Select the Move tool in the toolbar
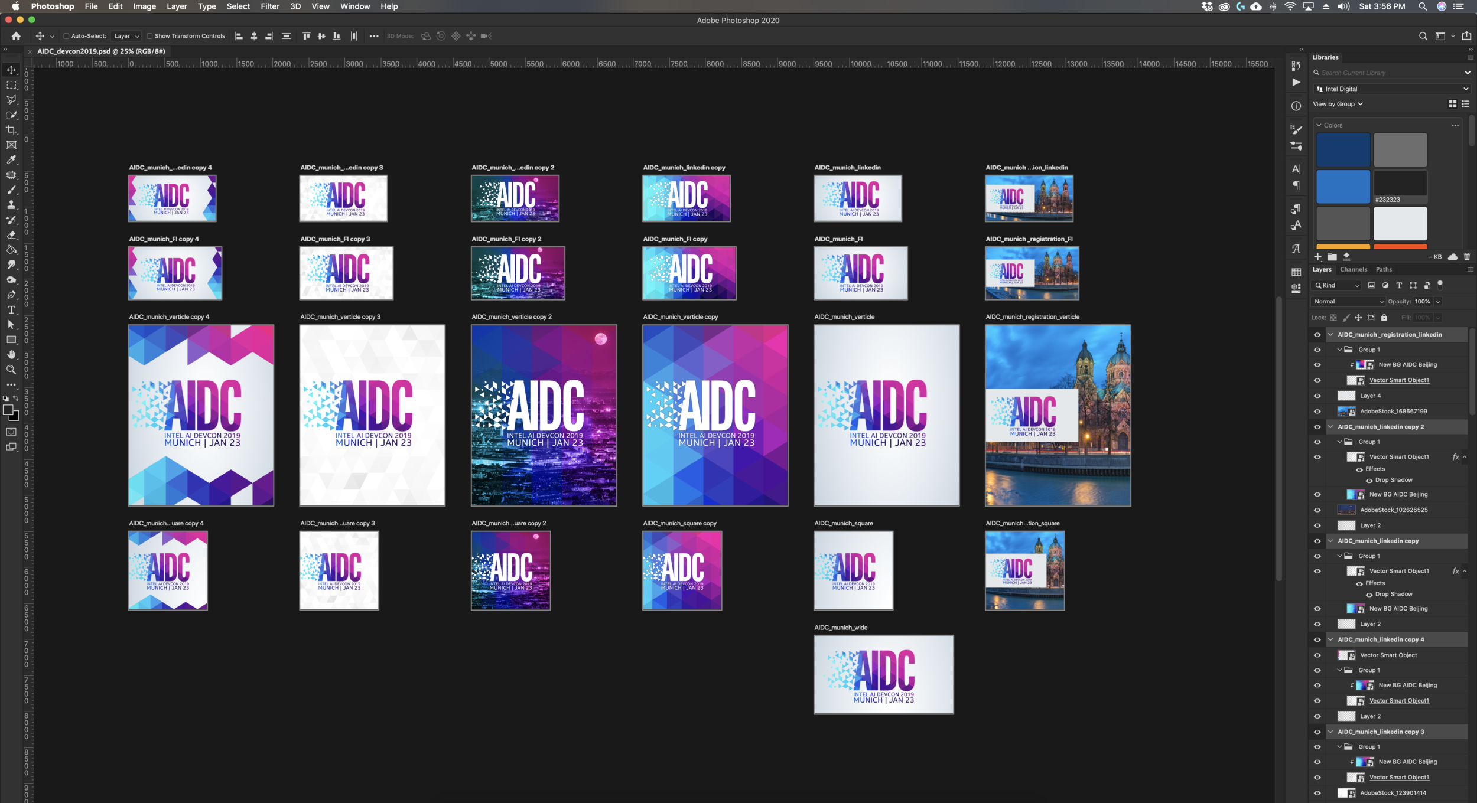The width and height of the screenshot is (1477, 803). click(x=11, y=70)
